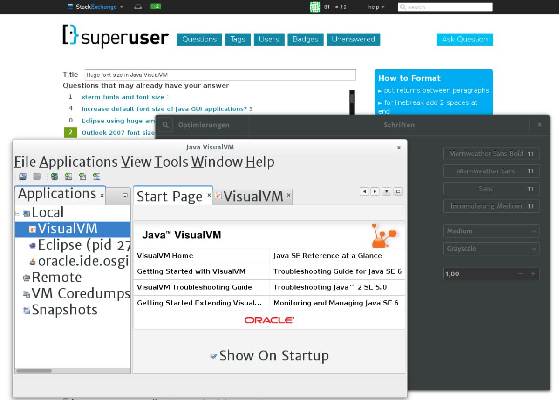Open the VisualVM Home link
The width and height of the screenshot is (559, 400).
[165, 255]
